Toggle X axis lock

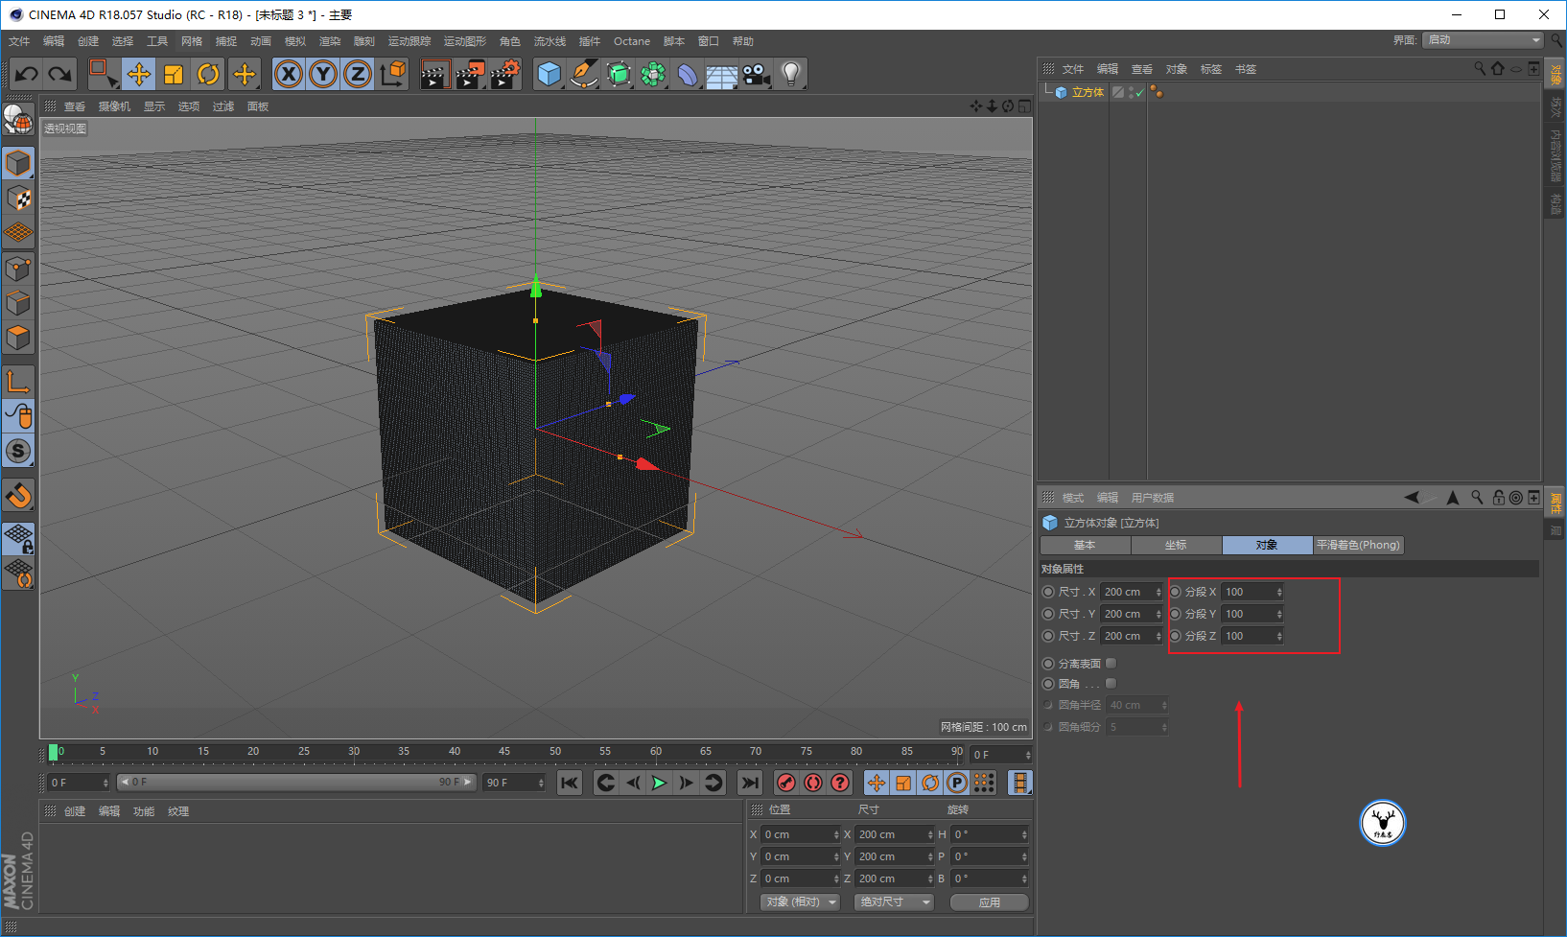point(289,74)
